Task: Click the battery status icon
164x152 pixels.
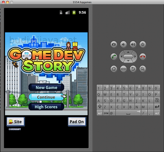Action: (x=74, y=12)
